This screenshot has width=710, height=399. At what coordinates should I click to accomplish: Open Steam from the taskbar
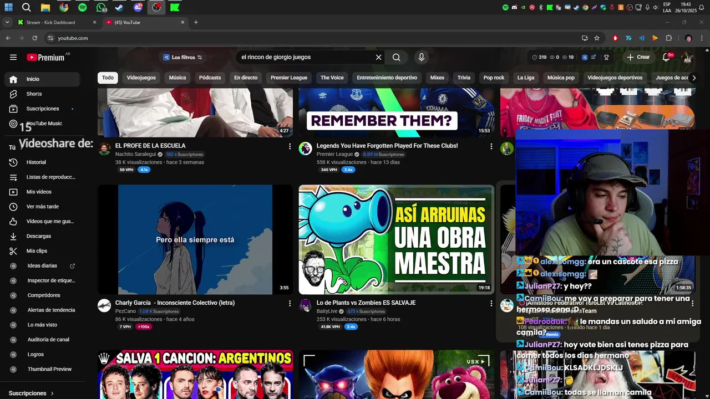click(119, 8)
